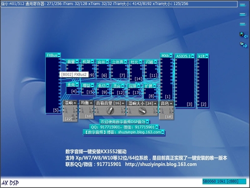Click the load DSP settings folder icon
This screenshot has width=250, height=188.
tap(243, 45)
